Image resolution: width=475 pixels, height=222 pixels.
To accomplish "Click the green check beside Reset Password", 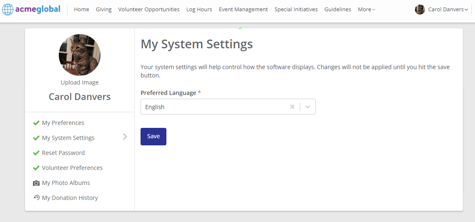I will pyautogui.click(x=36, y=153).
